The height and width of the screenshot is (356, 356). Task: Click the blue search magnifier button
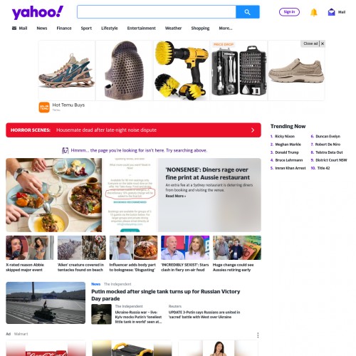(248, 12)
